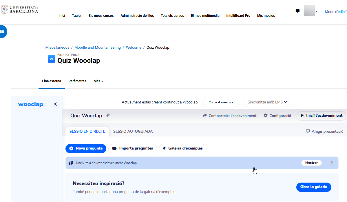Expand the Sincronitza amb LMS dropdown
Viewport: 347px width, 202px height.
(266, 102)
